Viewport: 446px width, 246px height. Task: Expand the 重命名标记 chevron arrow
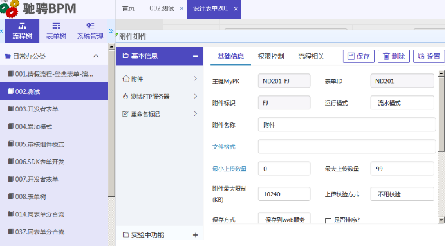click(196, 113)
